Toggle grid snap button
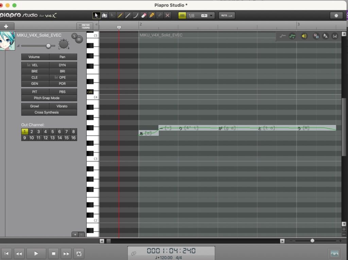Viewport: 348px width, 260px height. (x=182, y=16)
